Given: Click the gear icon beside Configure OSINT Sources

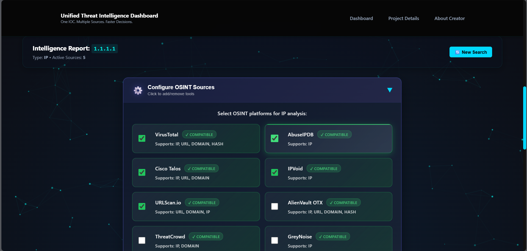Looking at the screenshot, I should (138, 90).
